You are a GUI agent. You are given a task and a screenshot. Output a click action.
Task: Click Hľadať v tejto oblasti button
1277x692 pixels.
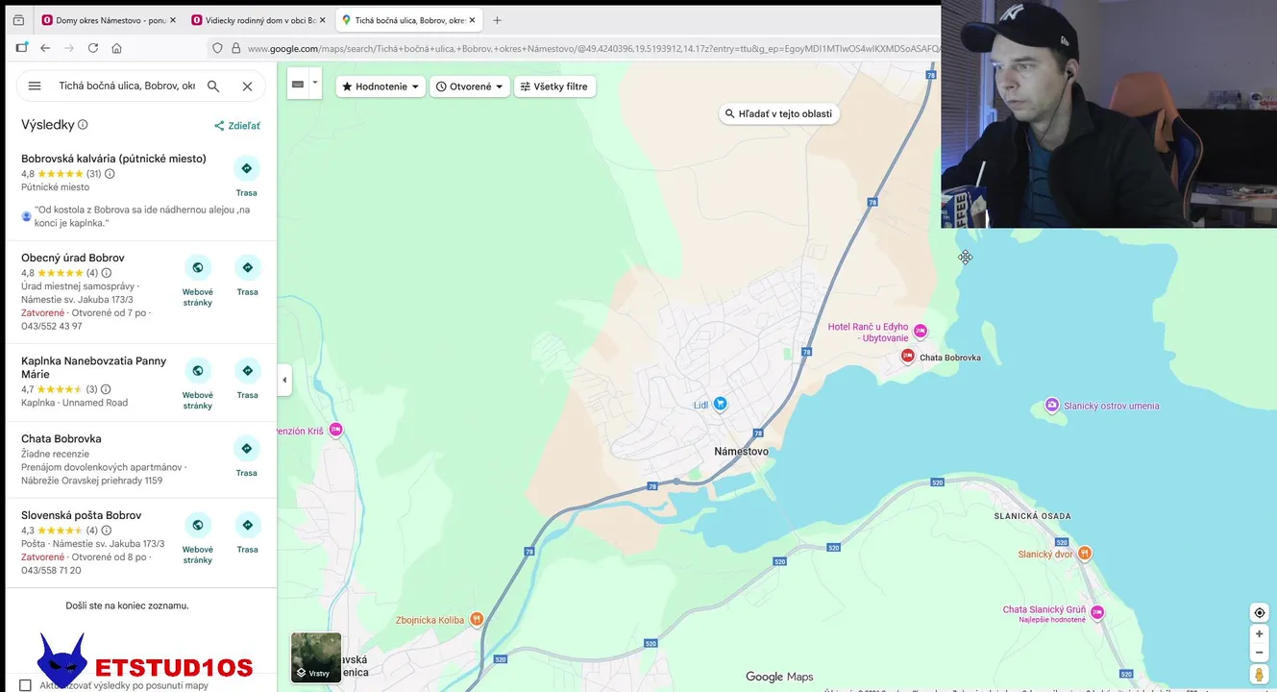[x=779, y=113]
